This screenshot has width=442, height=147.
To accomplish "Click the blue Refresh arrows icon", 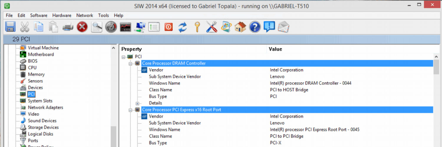I will 183,27.
